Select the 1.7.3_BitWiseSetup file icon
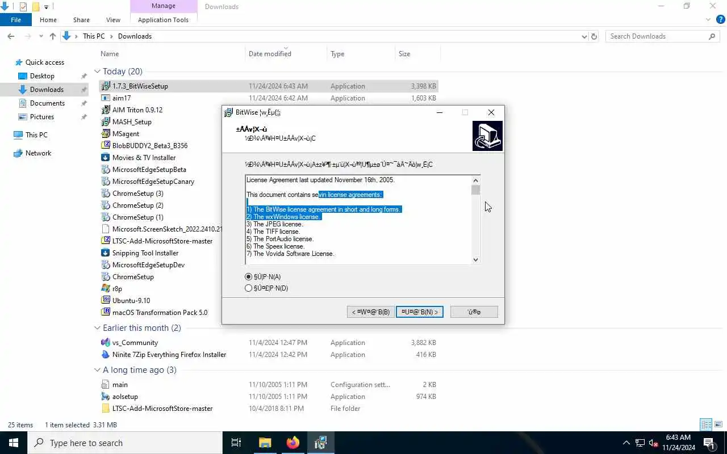The image size is (727, 454). pos(106,86)
